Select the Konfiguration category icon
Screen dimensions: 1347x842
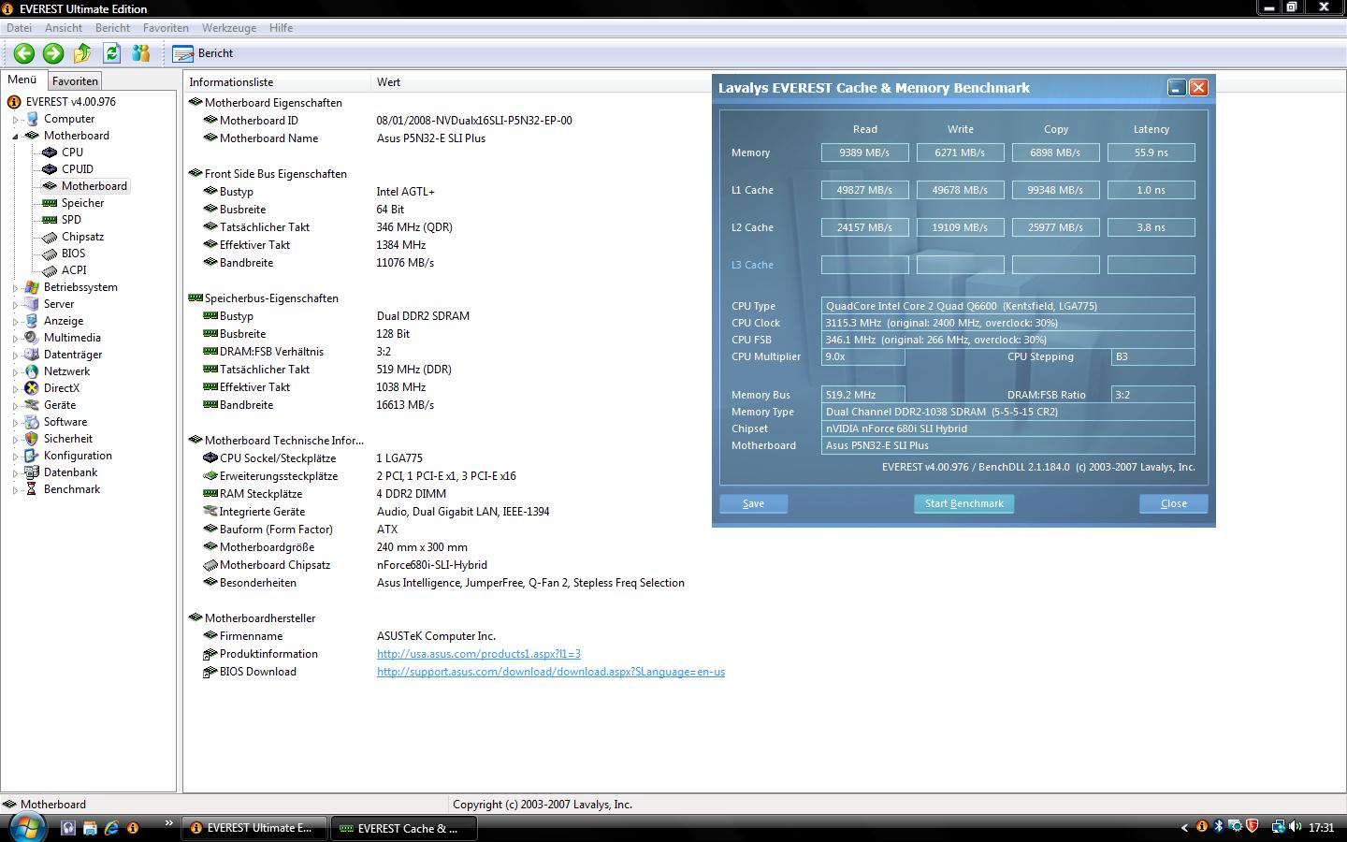pos(32,456)
